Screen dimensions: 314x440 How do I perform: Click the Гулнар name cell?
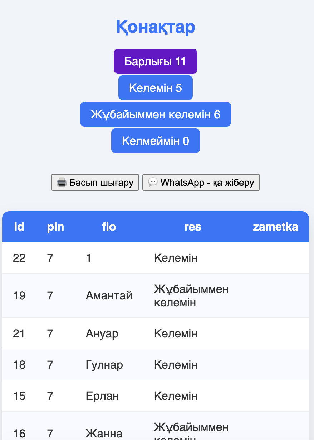pyautogui.click(x=104, y=365)
